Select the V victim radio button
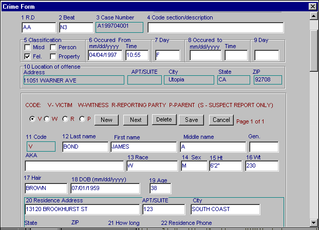 [x=32, y=119]
